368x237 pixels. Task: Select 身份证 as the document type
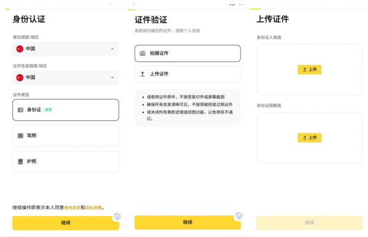[66, 110]
